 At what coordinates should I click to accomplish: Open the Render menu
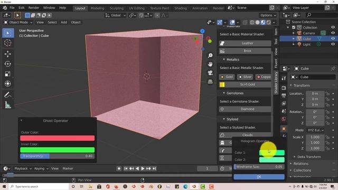34,8
